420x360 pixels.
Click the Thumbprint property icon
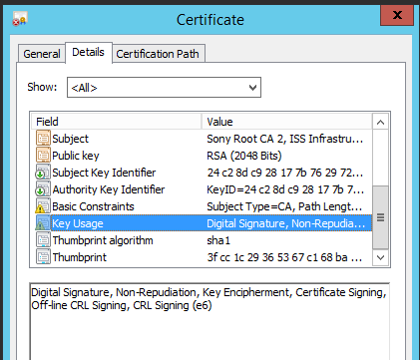pos(43,257)
